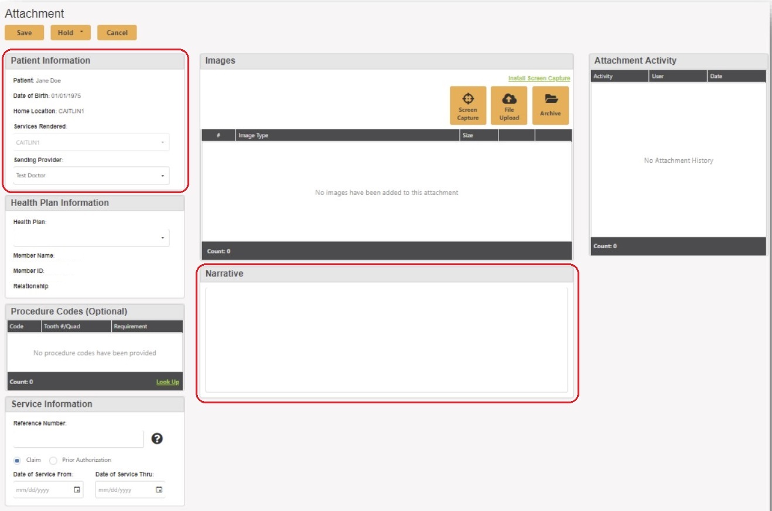772x511 pixels.
Task: Click the Reference Number help question icon
Action: pos(157,439)
